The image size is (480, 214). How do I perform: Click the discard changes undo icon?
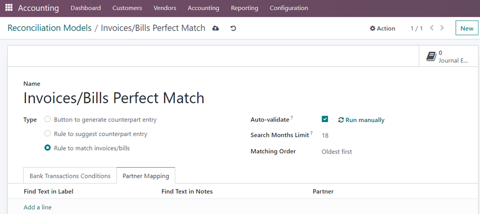[233, 29]
